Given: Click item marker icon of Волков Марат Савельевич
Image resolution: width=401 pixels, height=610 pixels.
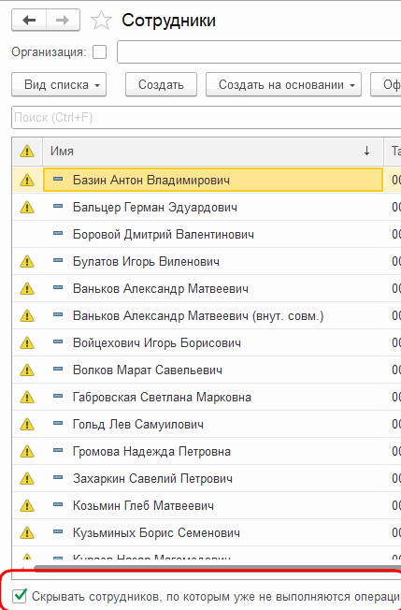Looking at the screenshot, I should [58, 369].
